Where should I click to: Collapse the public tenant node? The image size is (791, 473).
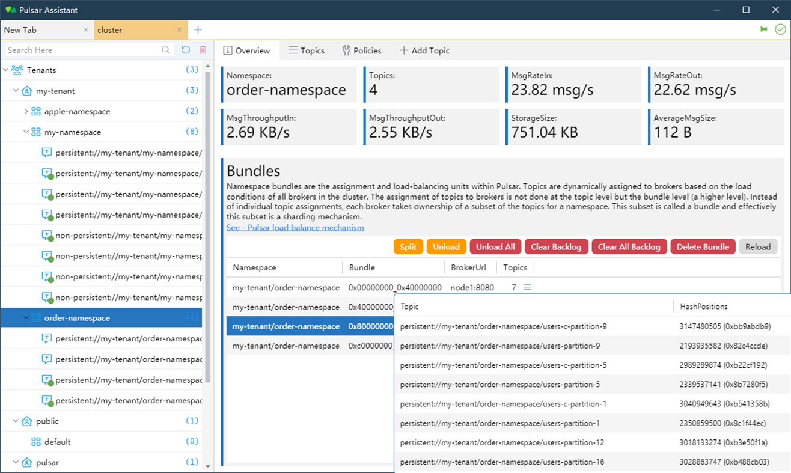coord(16,421)
